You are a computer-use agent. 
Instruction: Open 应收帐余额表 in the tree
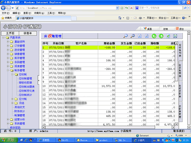[27, 87]
